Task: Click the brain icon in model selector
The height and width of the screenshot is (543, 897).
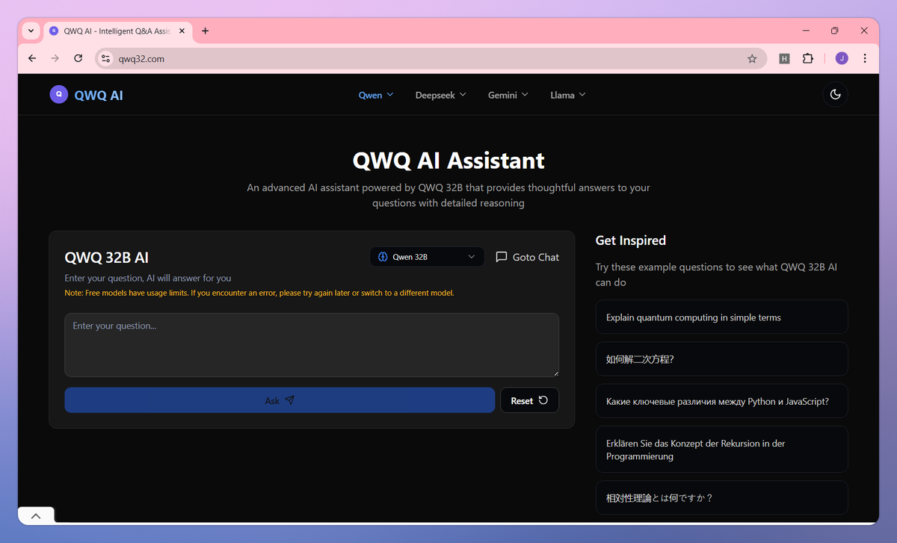Action: click(x=383, y=257)
